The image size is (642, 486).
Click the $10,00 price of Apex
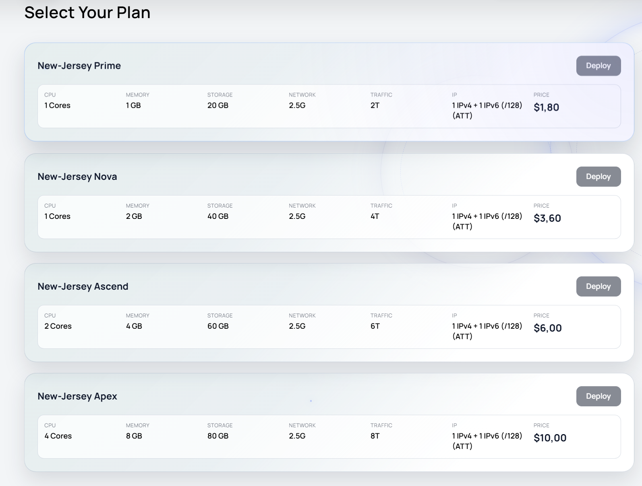(550, 438)
